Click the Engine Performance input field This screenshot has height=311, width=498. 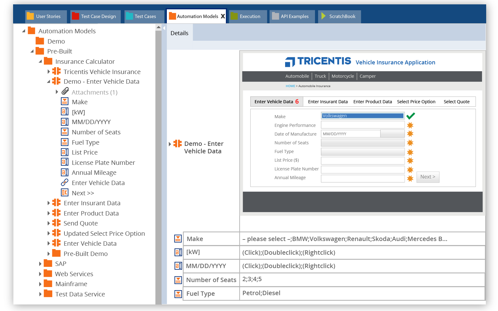363,125
